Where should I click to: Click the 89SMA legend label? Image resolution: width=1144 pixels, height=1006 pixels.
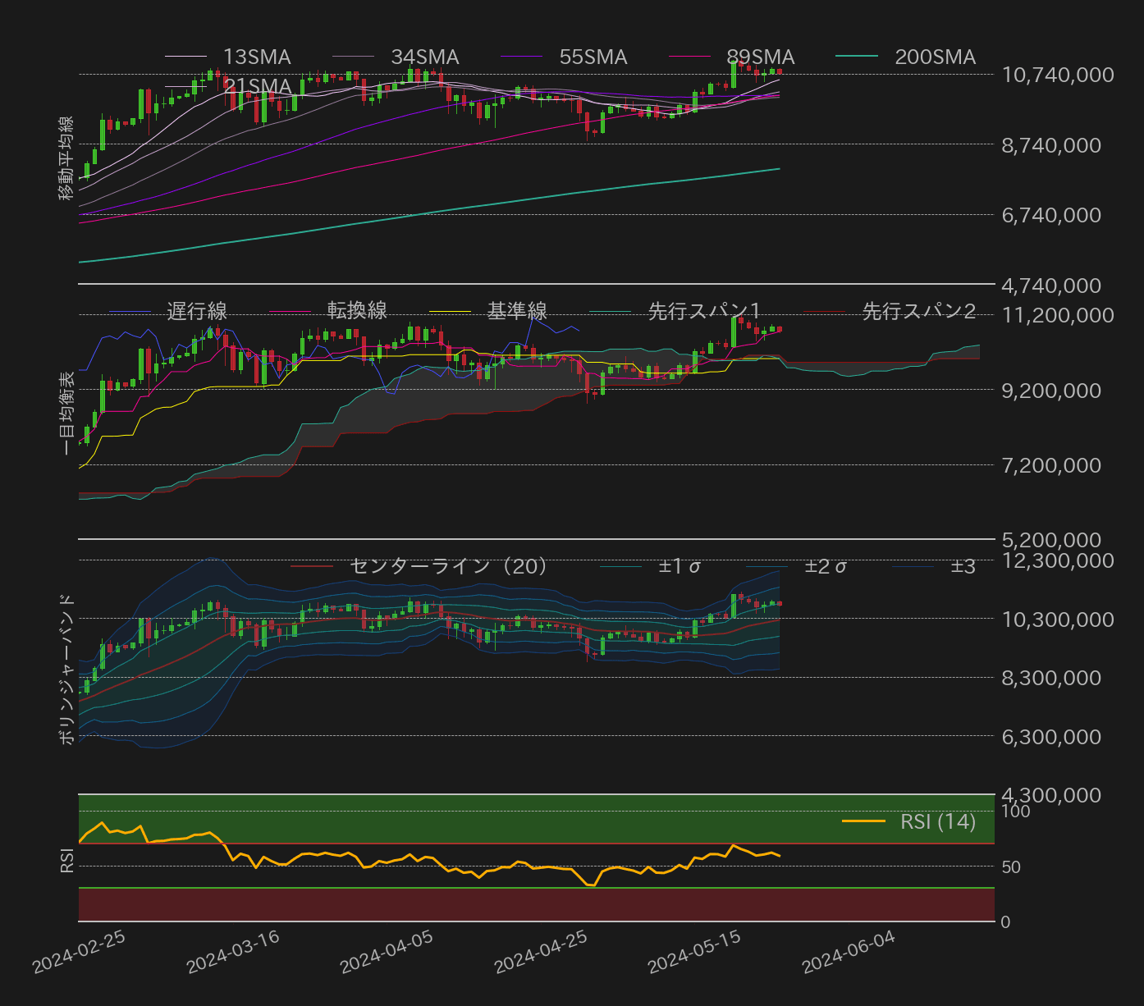(760, 57)
